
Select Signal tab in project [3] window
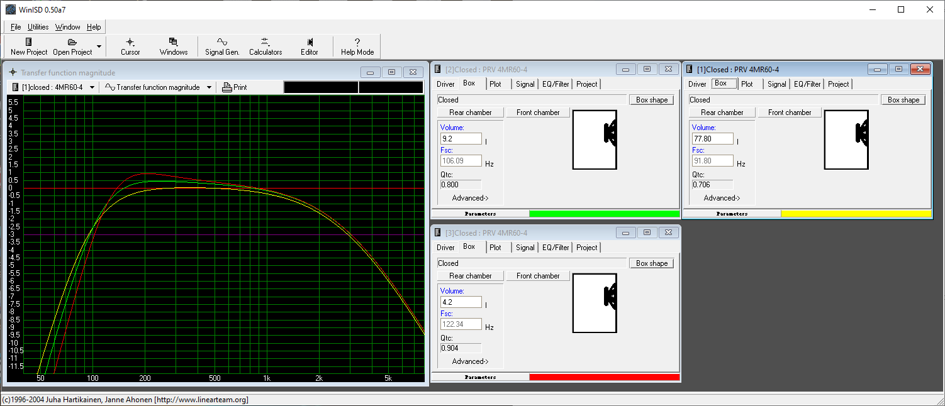click(x=525, y=248)
